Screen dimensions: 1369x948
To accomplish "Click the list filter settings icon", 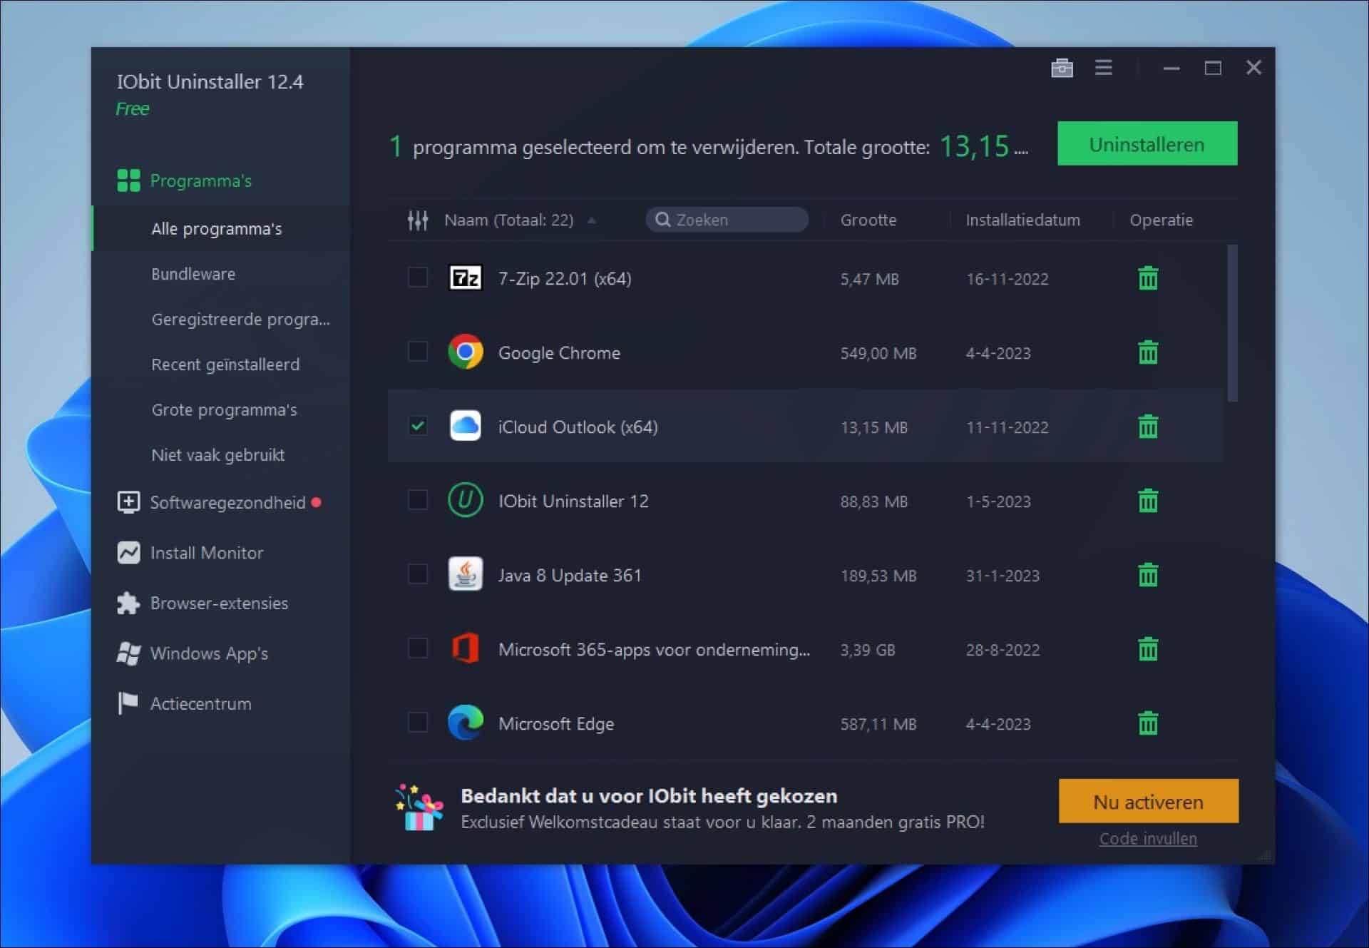I will coord(418,220).
